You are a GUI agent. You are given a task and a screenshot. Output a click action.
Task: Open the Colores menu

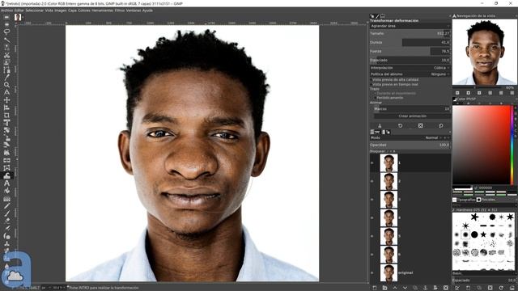tap(84, 11)
